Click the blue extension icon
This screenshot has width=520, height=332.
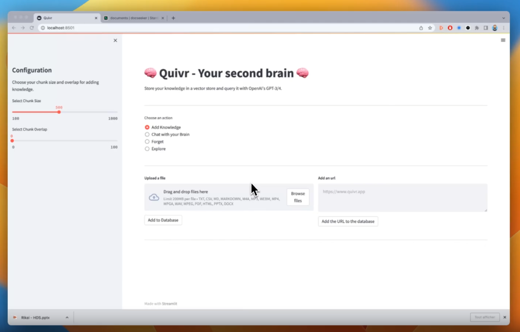(x=459, y=28)
